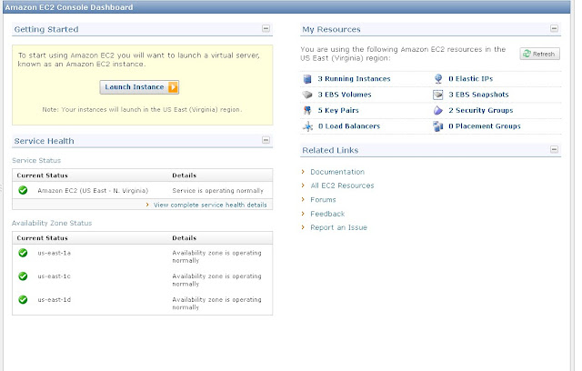The width and height of the screenshot is (582, 371).
Task: Click the green status icon for us-east-1c
Action: (23, 276)
